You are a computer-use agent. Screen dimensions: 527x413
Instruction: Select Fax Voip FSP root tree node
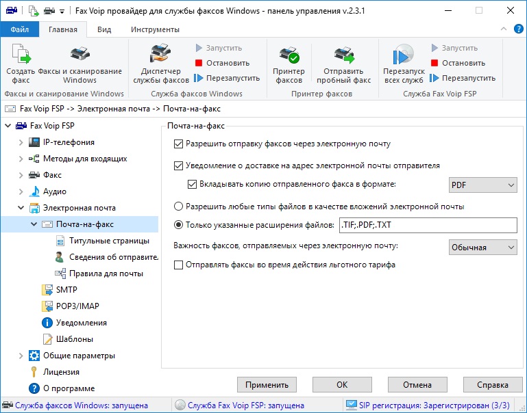[x=52, y=126]
